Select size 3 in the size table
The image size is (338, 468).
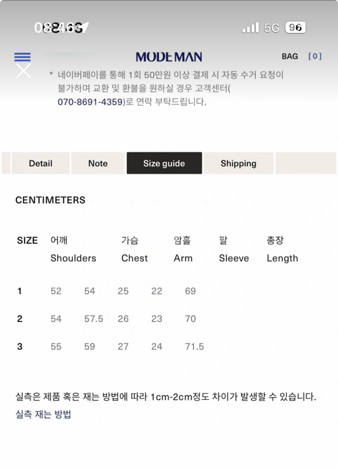pyautogui.click(x=20, y=346)
